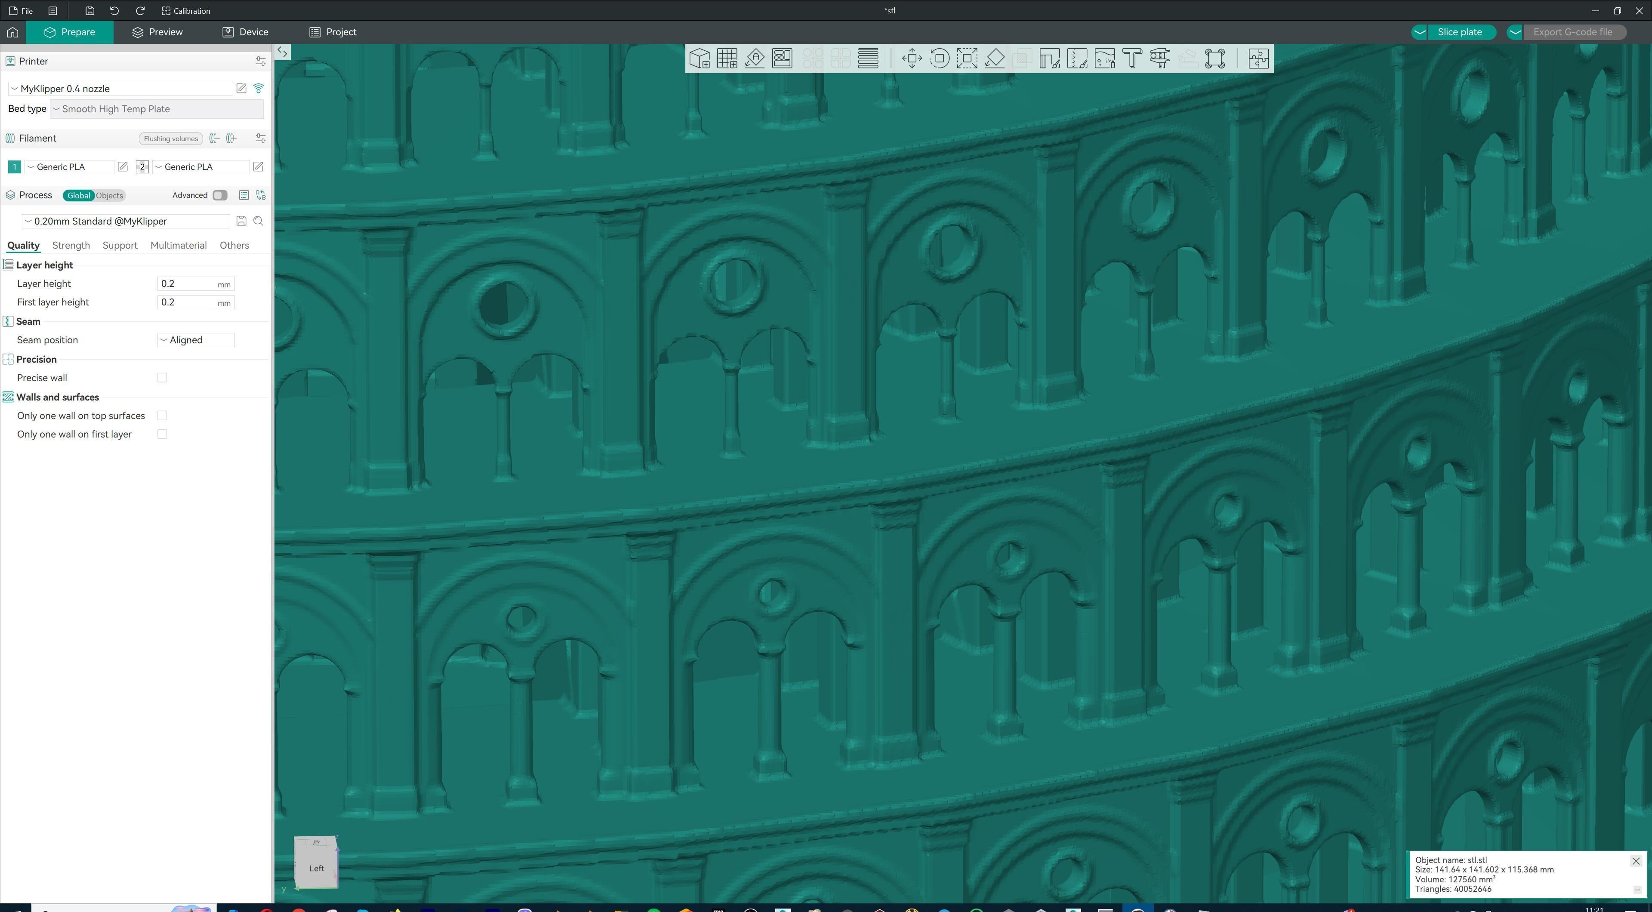Click the Add plate grid icon
The height and width of the screenshot is (912, 1652).
[x=727, y=59]
